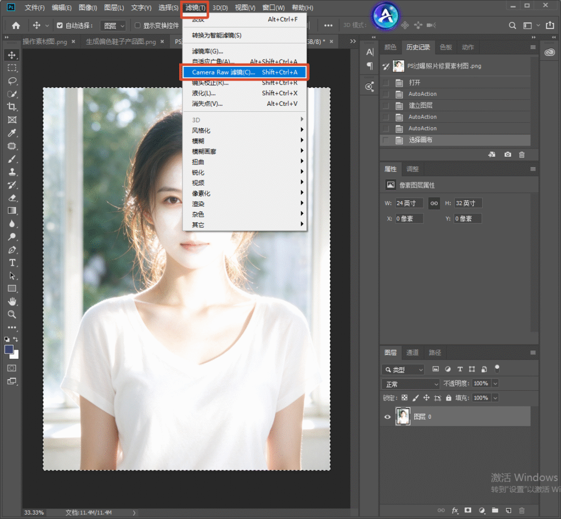
Task: Choose Camera Raw 滤镜 menu entry
Action: click(245, 72)
